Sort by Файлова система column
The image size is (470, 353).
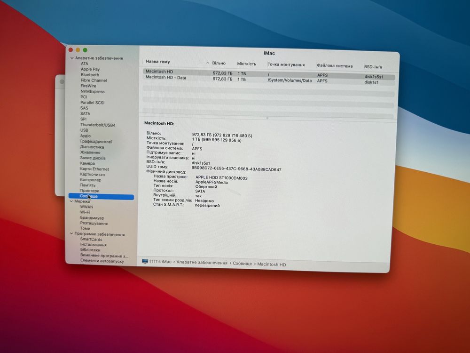click(x=335, y=66)
